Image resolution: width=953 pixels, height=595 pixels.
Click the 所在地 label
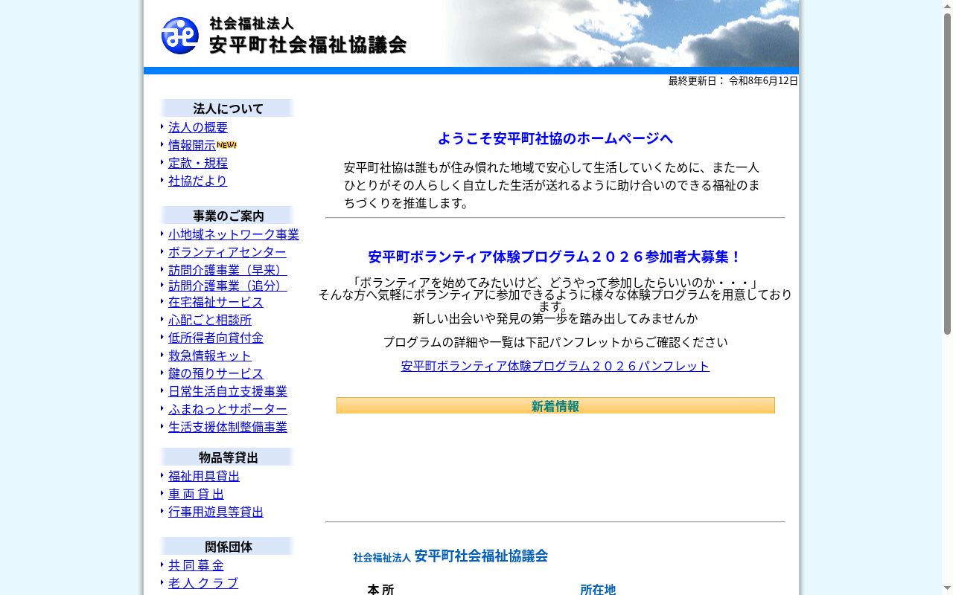[x=598, y=589]
